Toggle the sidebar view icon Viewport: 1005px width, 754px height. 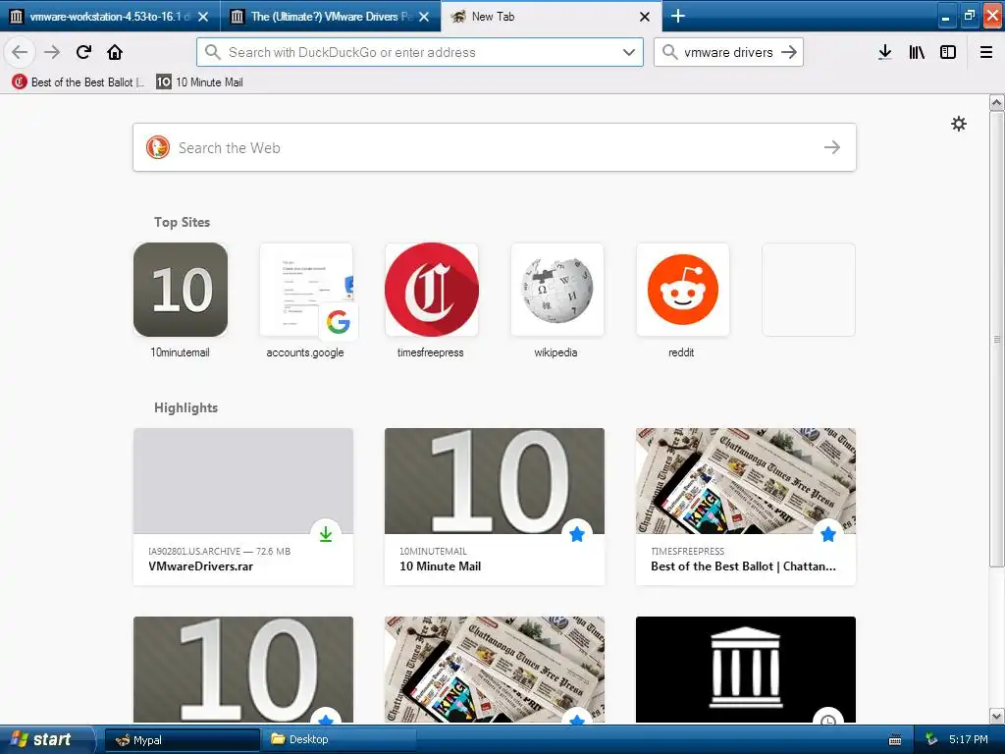pos(948,52)
